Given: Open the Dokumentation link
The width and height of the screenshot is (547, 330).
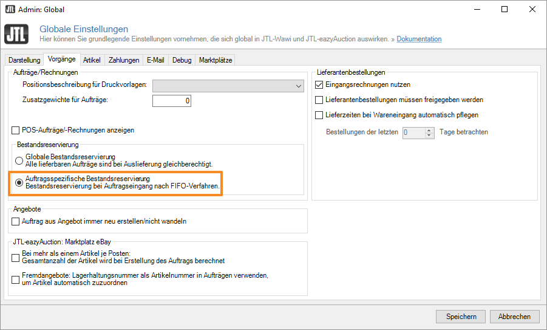Looking at the screenshot, I should pyautogui.click(x=419, y=39).
